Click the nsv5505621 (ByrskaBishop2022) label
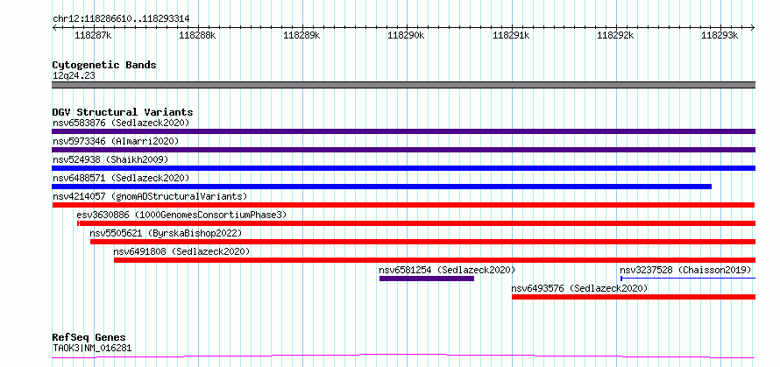 [x=166, y=233]
